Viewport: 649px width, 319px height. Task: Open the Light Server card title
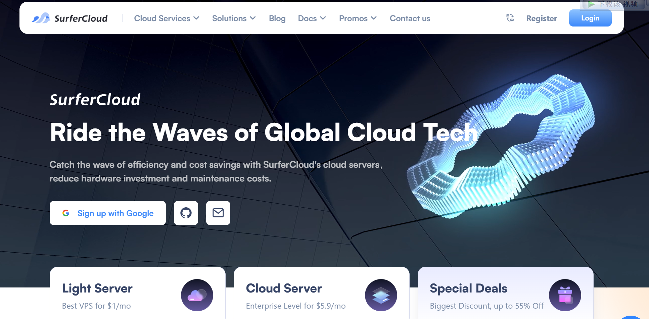tap(97, 288)
